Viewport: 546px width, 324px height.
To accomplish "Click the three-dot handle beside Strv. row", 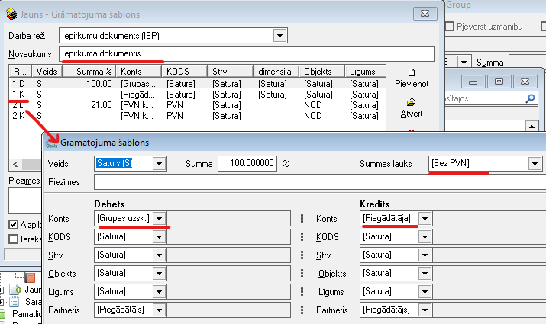I will 302,255.
